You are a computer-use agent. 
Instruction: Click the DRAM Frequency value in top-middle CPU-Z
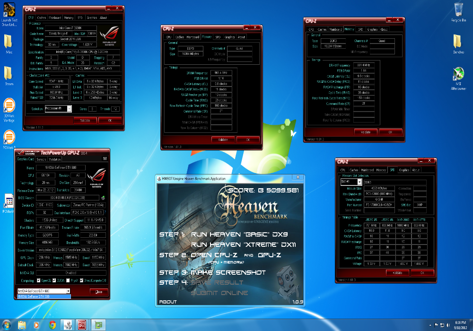221,73
